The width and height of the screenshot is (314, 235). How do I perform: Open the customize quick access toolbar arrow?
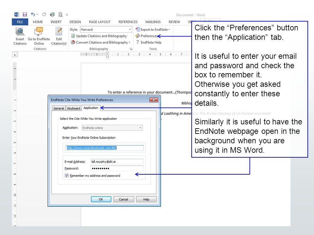pyautogui.click(x=67, y=15)
